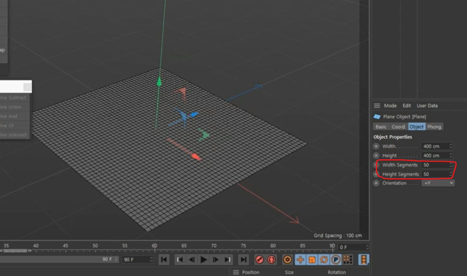
Task: Switch to the Basic tab
Action: click(x=381, y=127)
